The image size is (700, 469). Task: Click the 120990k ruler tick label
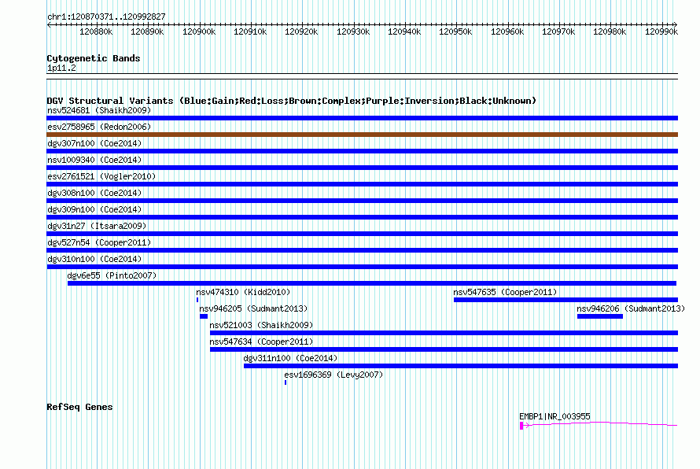click(661, 31)
